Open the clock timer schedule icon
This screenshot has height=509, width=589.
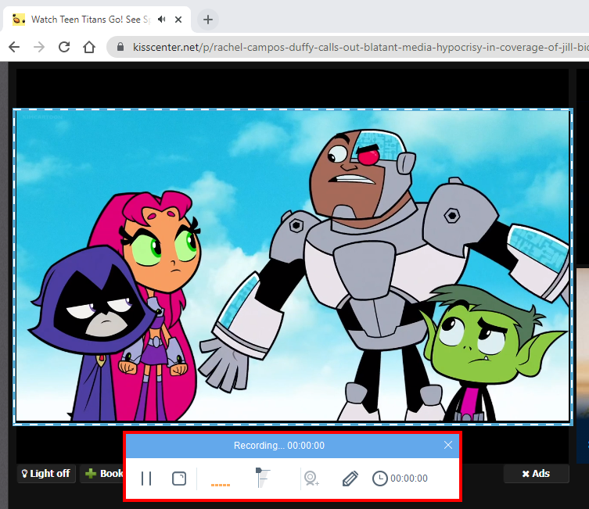pyautogui.click(x=380, y=479)
